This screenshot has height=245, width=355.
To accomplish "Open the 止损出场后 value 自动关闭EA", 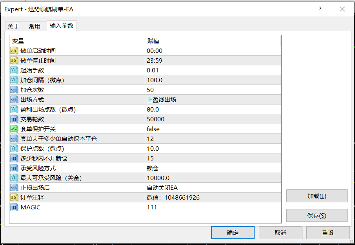I will pos(212,187).
